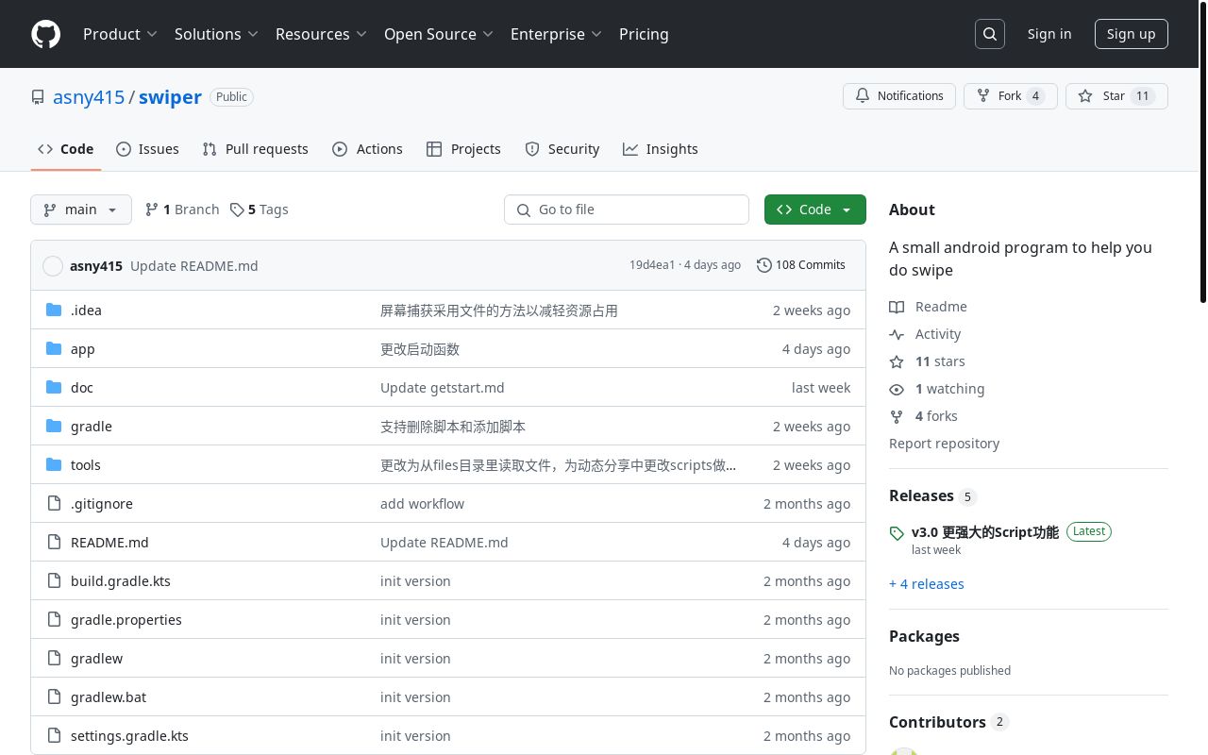Click the Sign up button
This screenshot has width=1208, height=755.
pos(1131,33)
